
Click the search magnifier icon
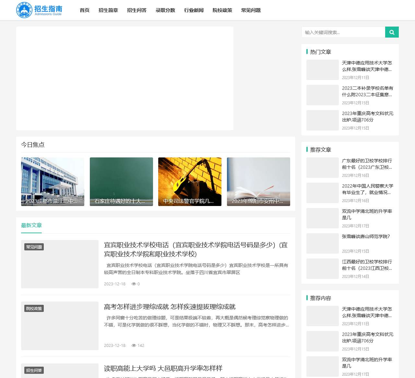point(392,32)
